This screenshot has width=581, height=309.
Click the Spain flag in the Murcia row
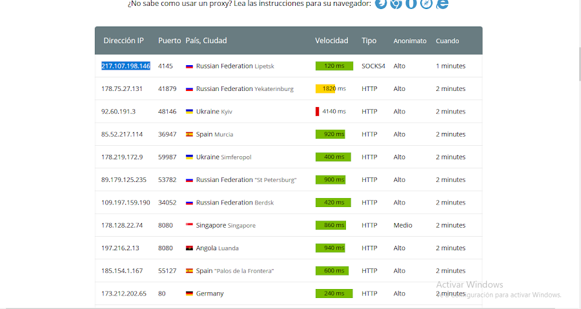(190, 134)
